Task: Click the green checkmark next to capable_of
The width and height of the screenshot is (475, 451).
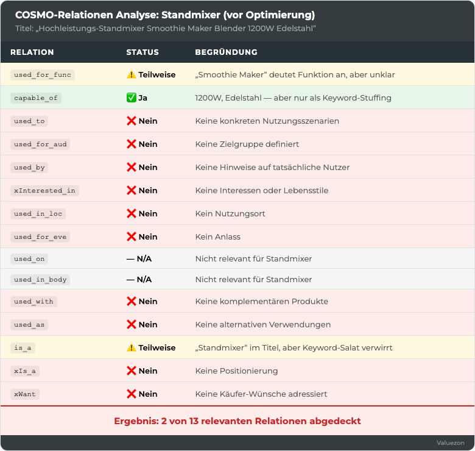Action: coord(131,98)
